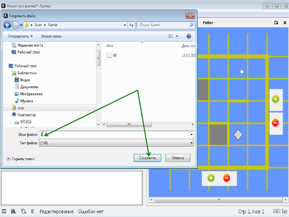Click the copy icon in status bar
The width and height of the screenshot is (289, 217).
tap(24, 211)
